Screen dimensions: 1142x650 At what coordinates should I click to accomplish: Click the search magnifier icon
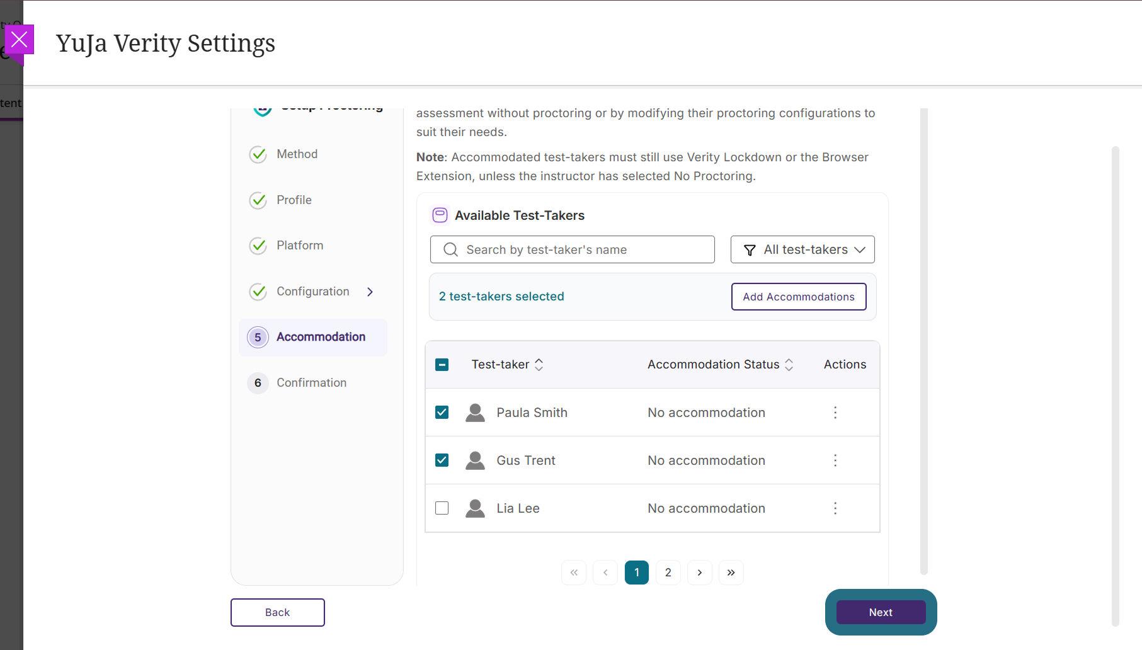[450, 249]
